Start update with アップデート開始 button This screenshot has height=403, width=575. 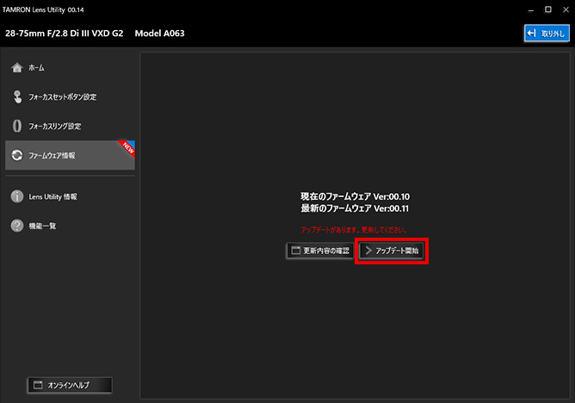point(392,251)
